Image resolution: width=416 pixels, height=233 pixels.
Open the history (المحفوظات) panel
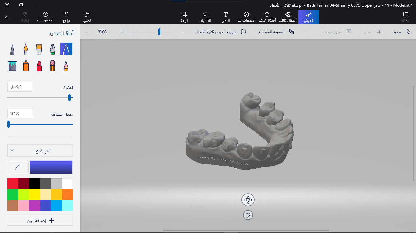(x=46, y=17)
